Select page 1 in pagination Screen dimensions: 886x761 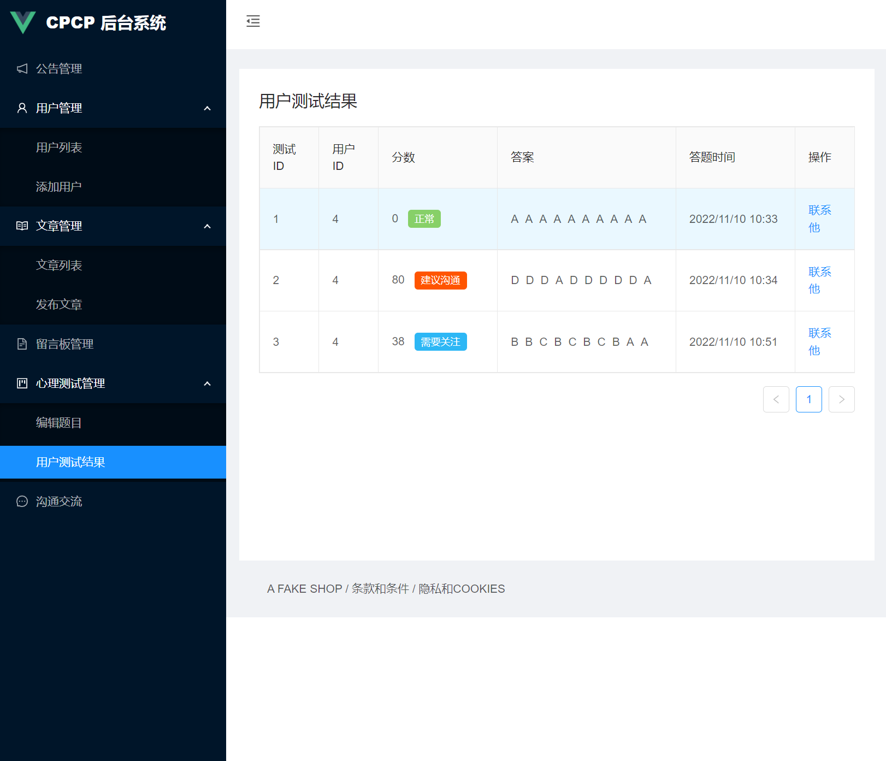(809, 399)
